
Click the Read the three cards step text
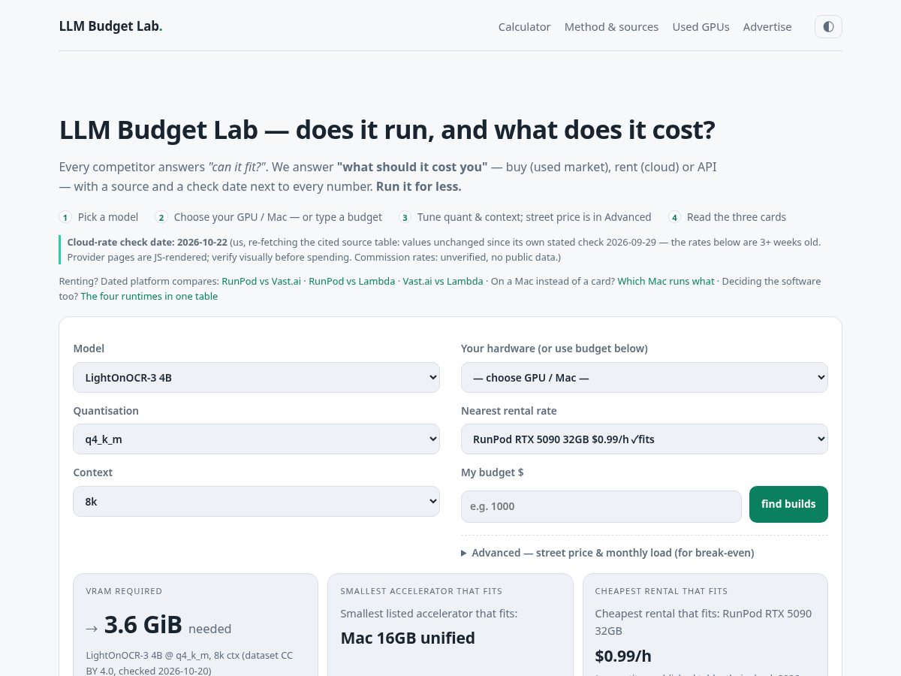(737, 217)
